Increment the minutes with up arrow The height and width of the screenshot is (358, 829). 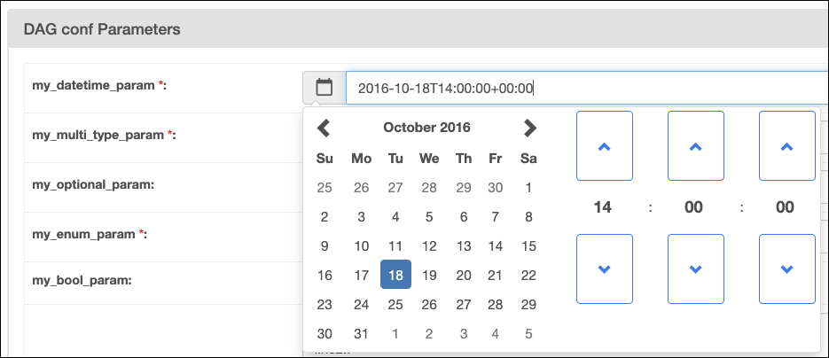click(x=695, y=146)
